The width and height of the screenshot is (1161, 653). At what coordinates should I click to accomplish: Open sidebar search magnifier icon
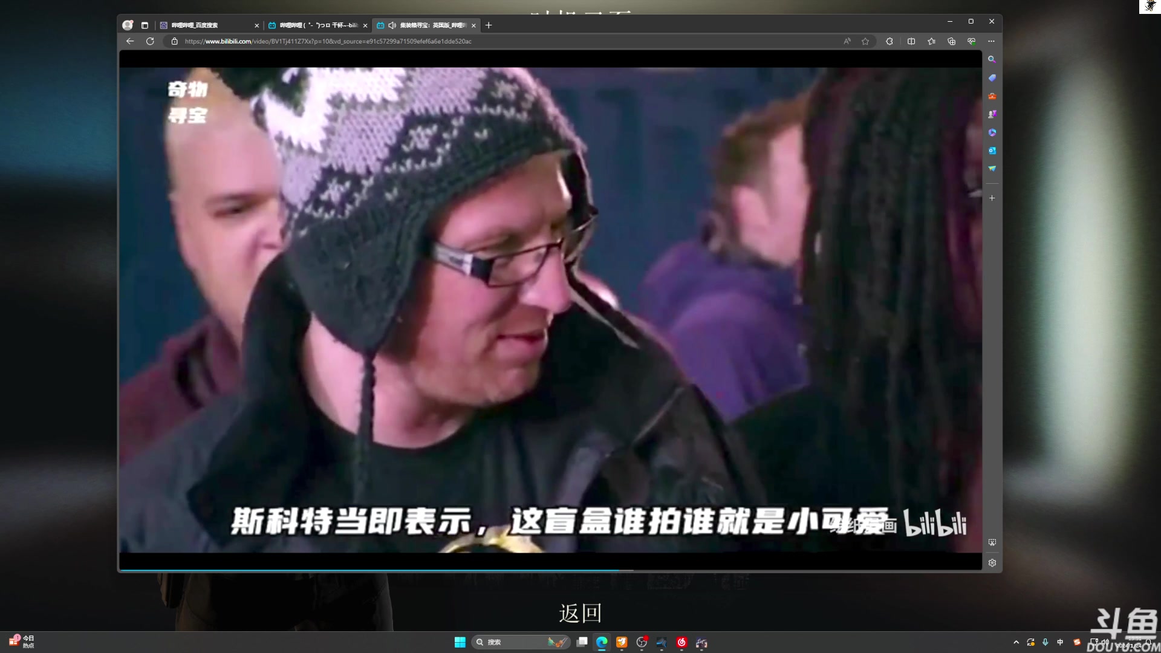point(992,59)
